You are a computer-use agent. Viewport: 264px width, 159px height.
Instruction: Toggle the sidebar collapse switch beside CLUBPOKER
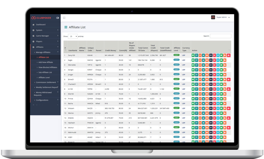[x=57, y=18]
